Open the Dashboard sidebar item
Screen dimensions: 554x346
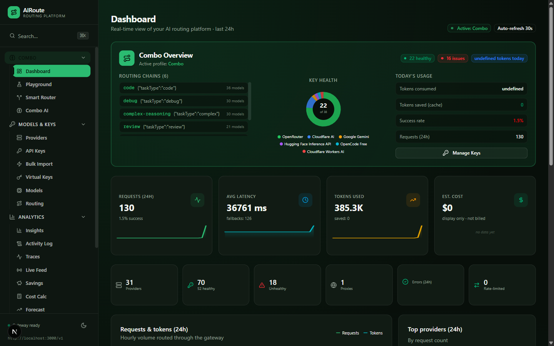pyautogui.click(x=52, y=71)
